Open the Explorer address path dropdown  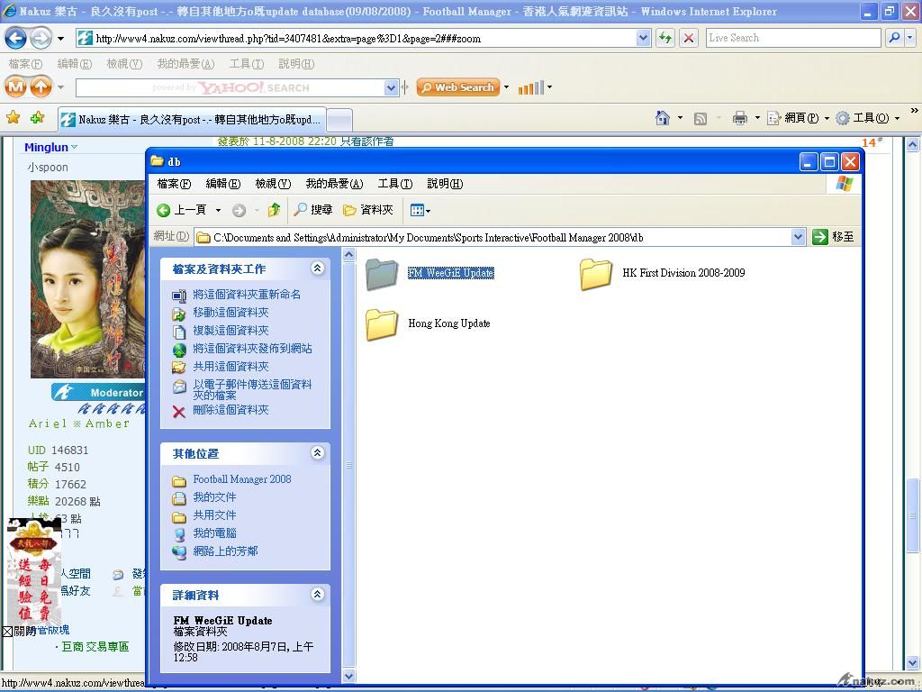798,237
